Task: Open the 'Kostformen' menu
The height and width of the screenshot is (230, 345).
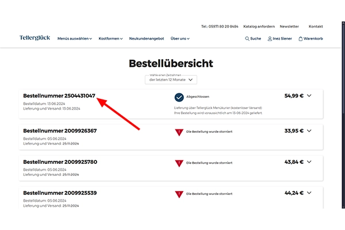Action: tap(110, 39)
